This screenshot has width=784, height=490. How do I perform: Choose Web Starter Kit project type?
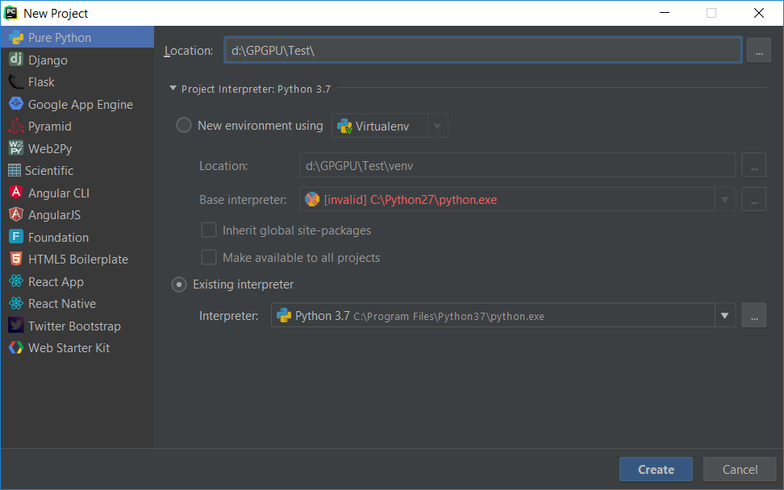[77, 348]
